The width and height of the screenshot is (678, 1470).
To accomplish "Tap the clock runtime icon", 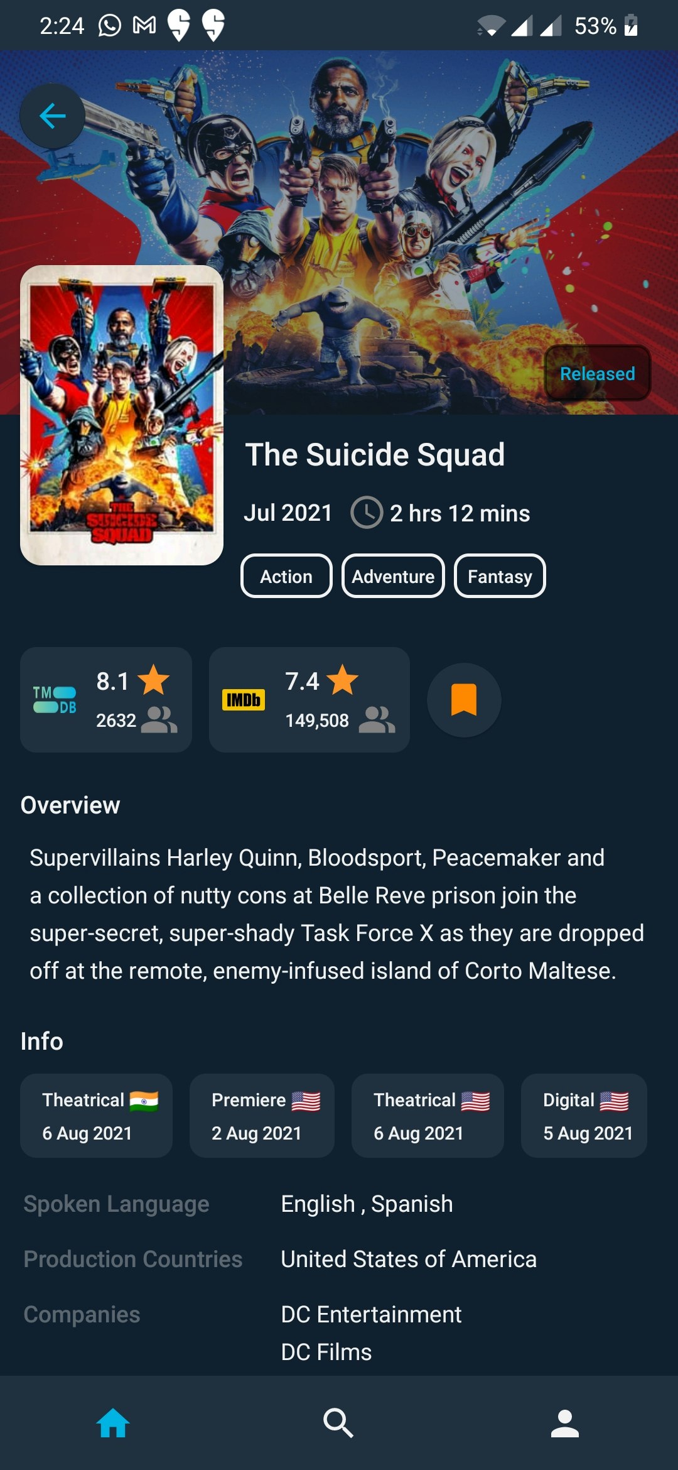I will click(x=367, y=513).
